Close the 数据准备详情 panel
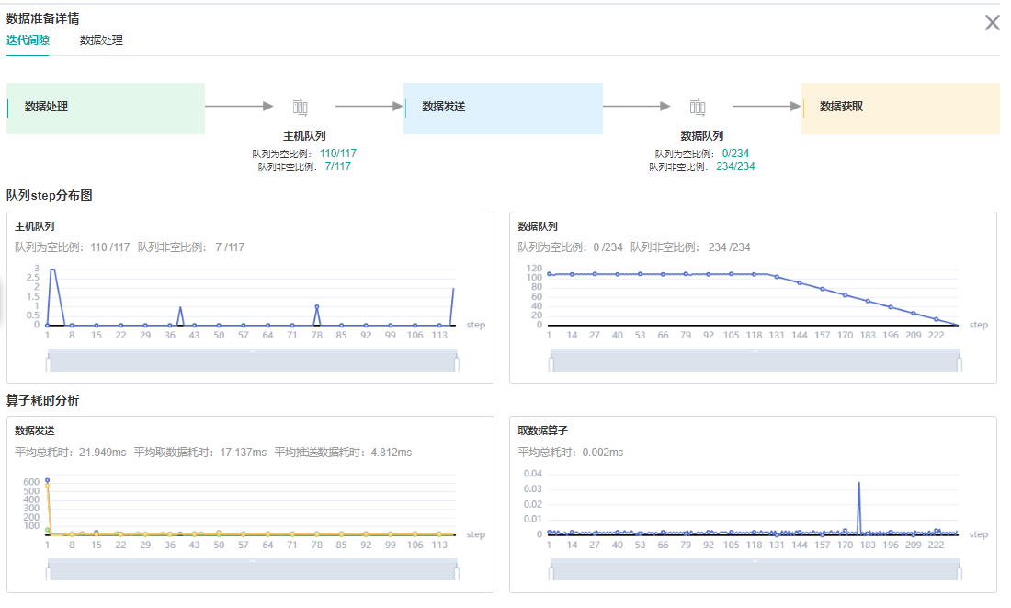 [993, 23]
